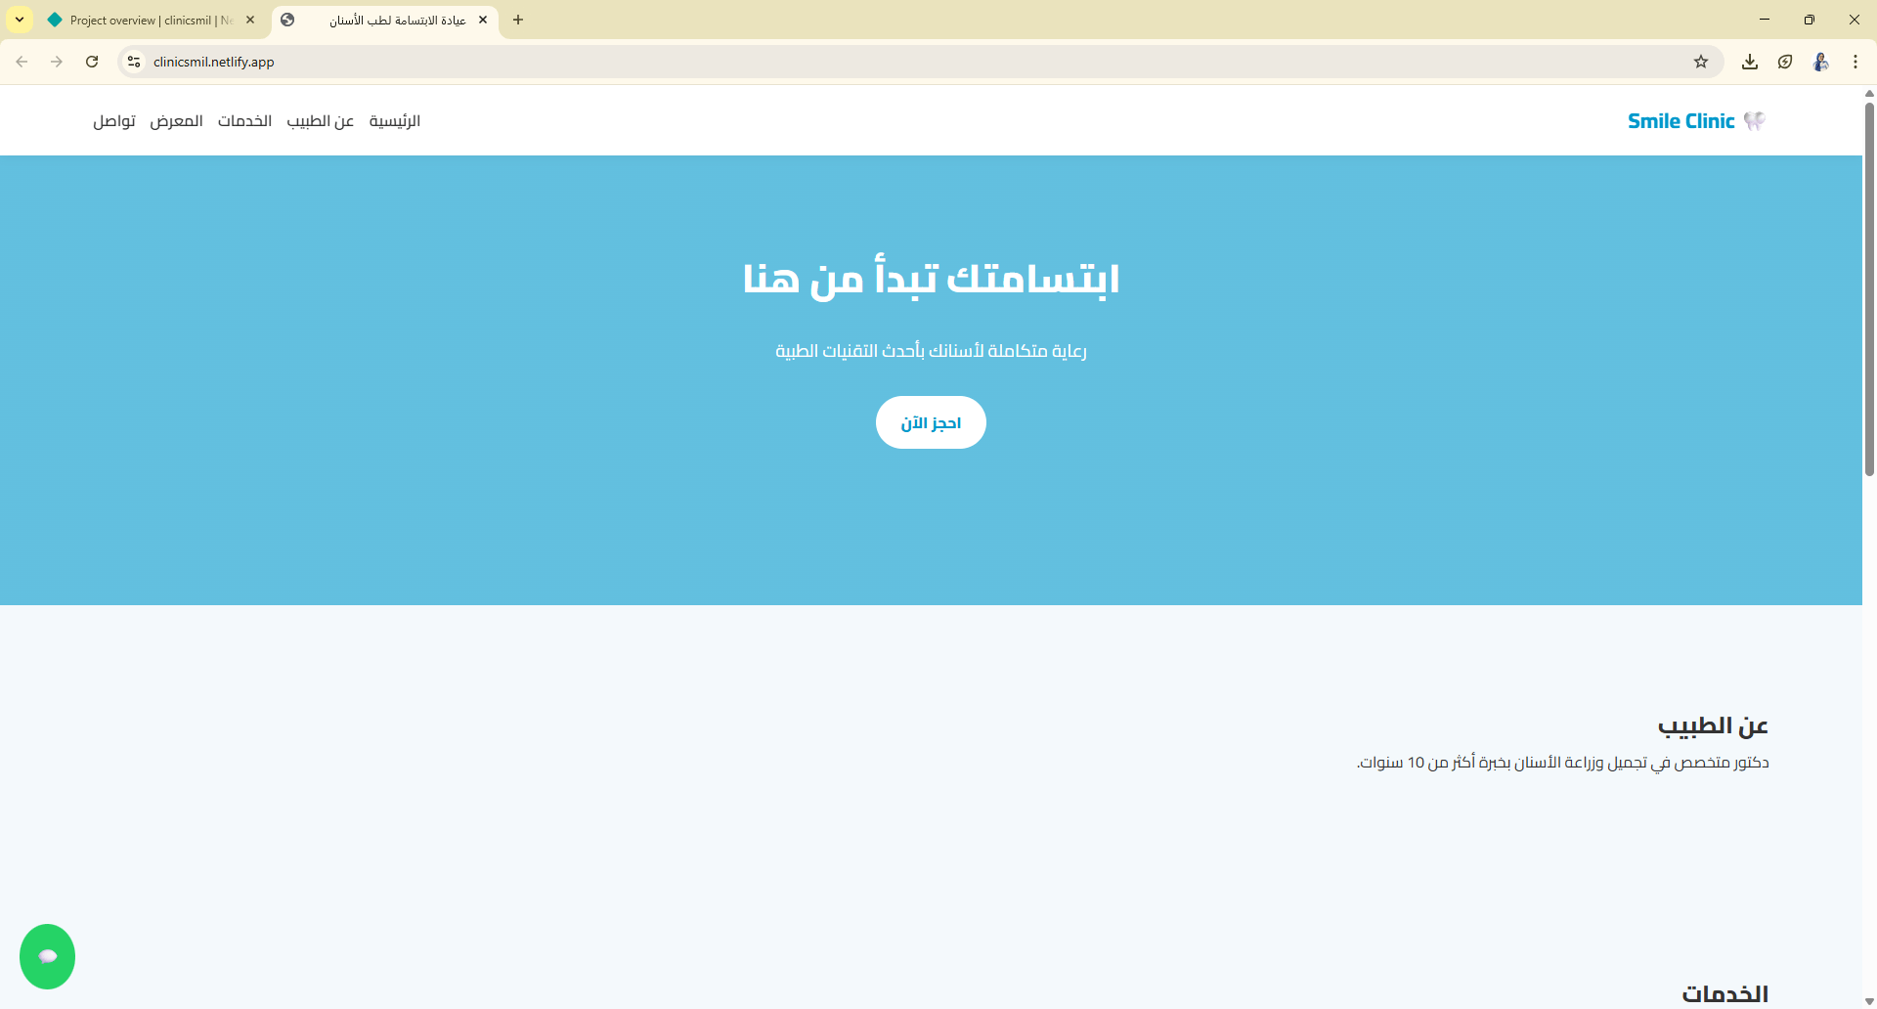Viewport: 1877px width, 1009px height.
Task: Click the chat bubble icon bottom left
Action: [x=47, y=956]
